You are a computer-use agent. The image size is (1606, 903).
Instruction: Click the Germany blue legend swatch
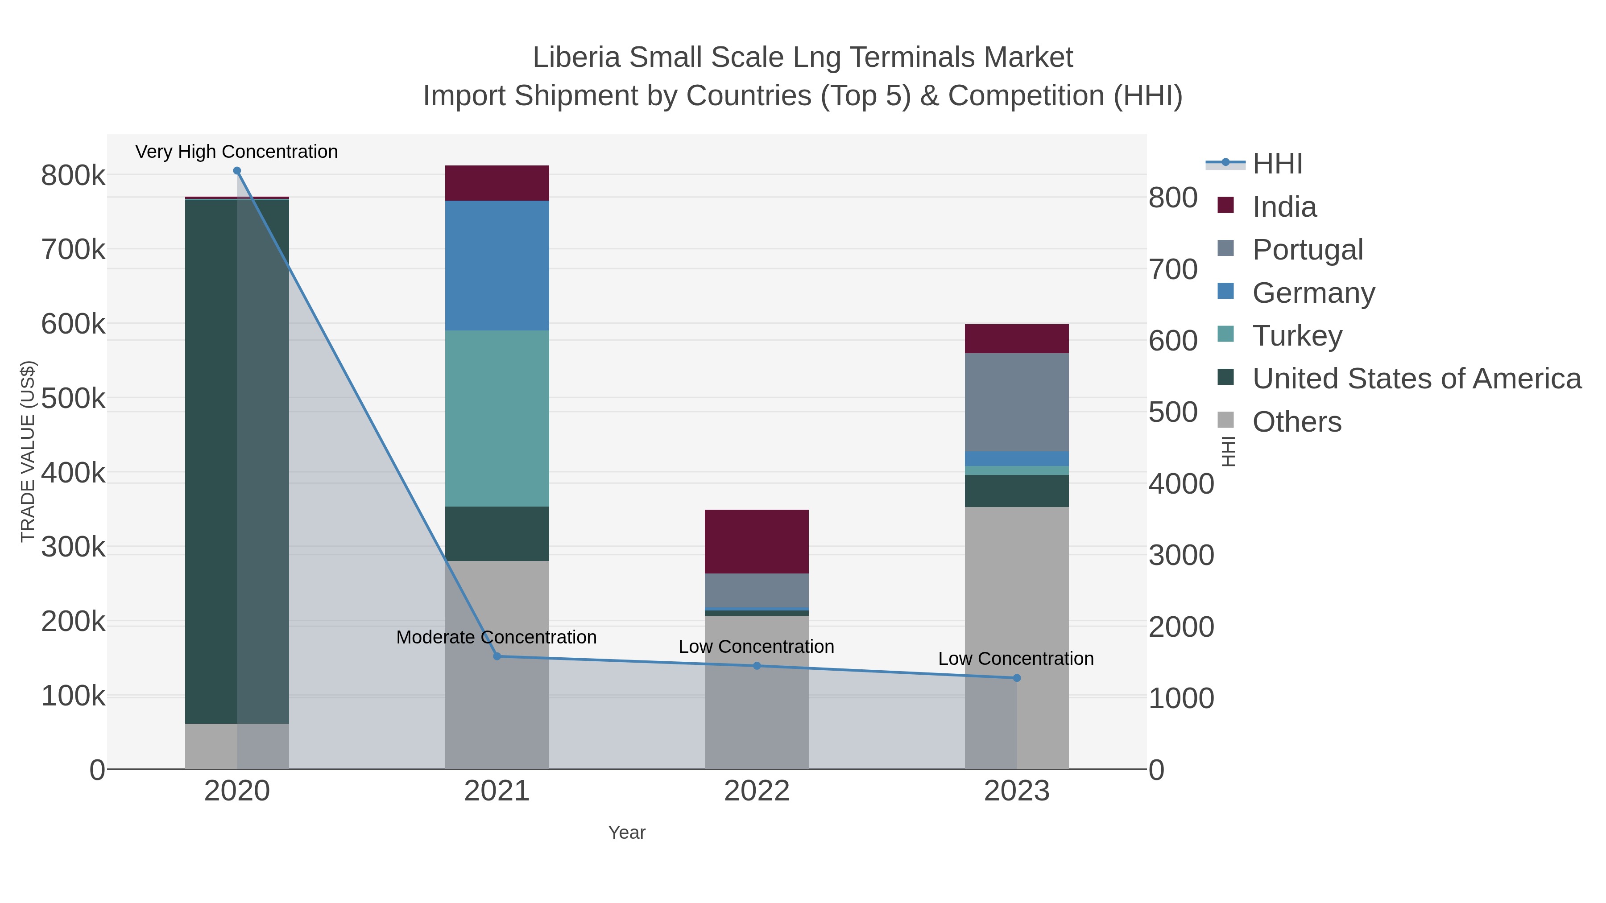tap(1226, 291)
